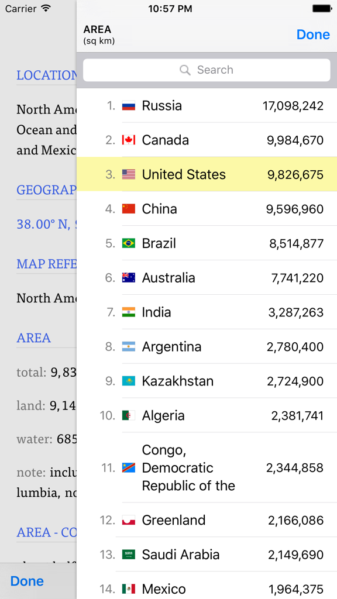The width and height of the screenshot is (337, 599).
Task: Click the Brazil flag icon
Action: (x=129, y=243)
